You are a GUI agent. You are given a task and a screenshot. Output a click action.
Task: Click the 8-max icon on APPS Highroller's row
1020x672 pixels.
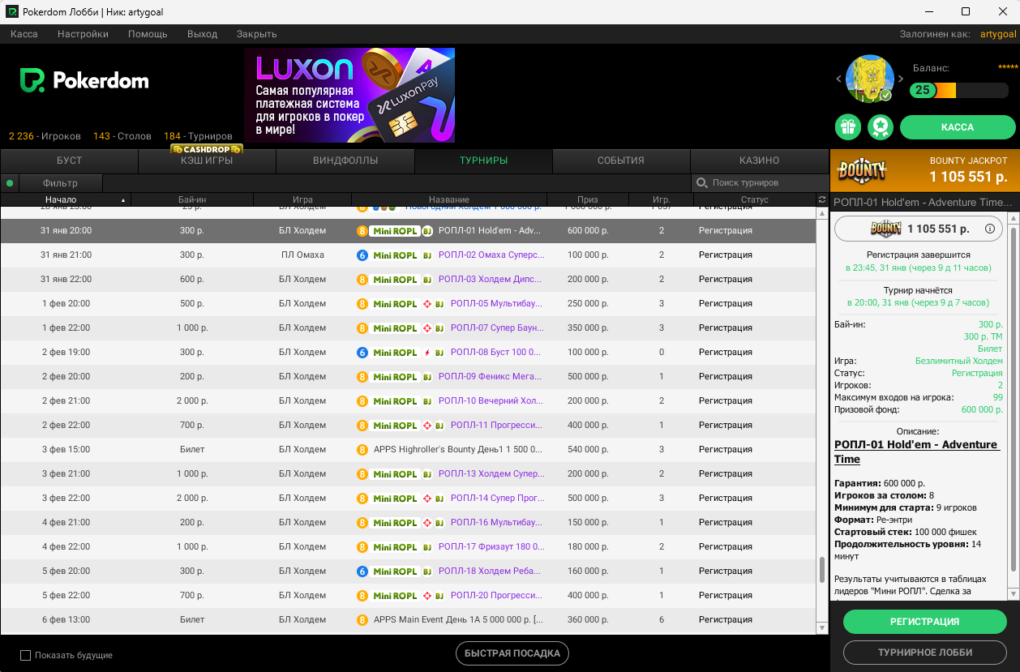[x=363, y=450]
